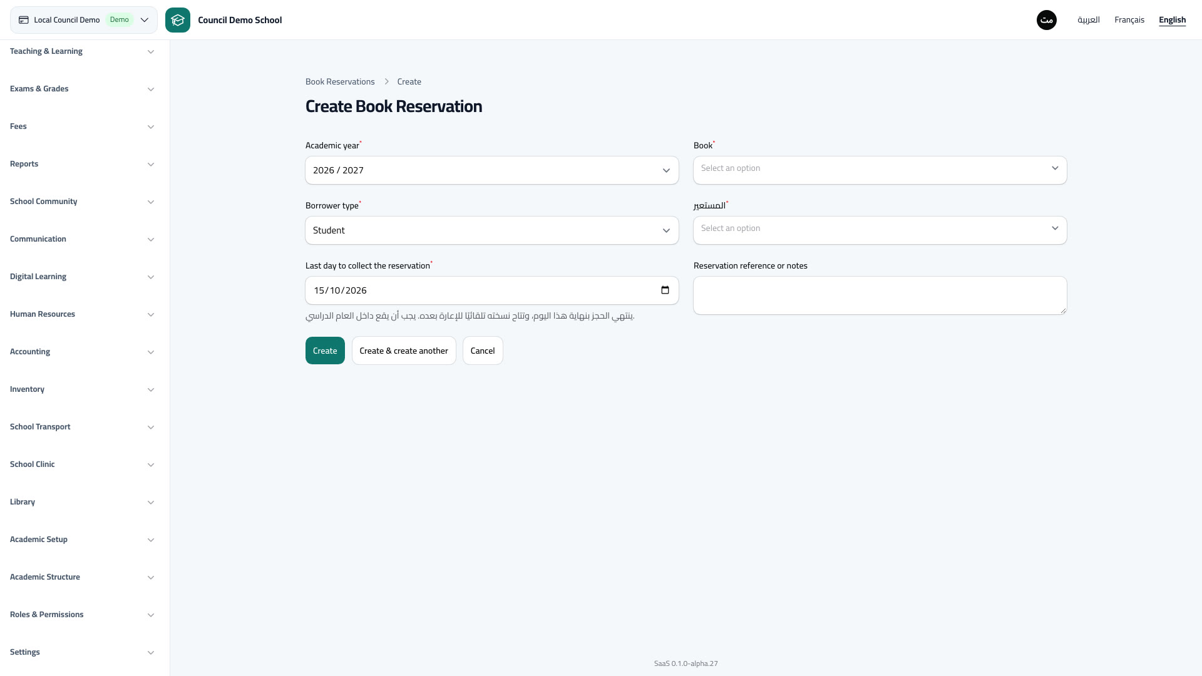1202x676 pixels.
Task: Expand the Digital Learning sidebar group
Action: pos(82,277)
